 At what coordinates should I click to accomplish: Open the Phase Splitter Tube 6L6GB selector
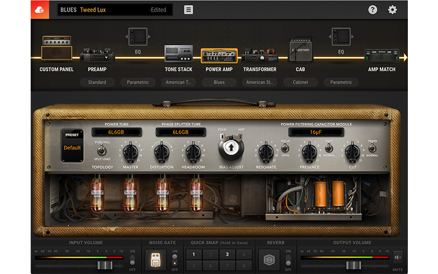181,132
